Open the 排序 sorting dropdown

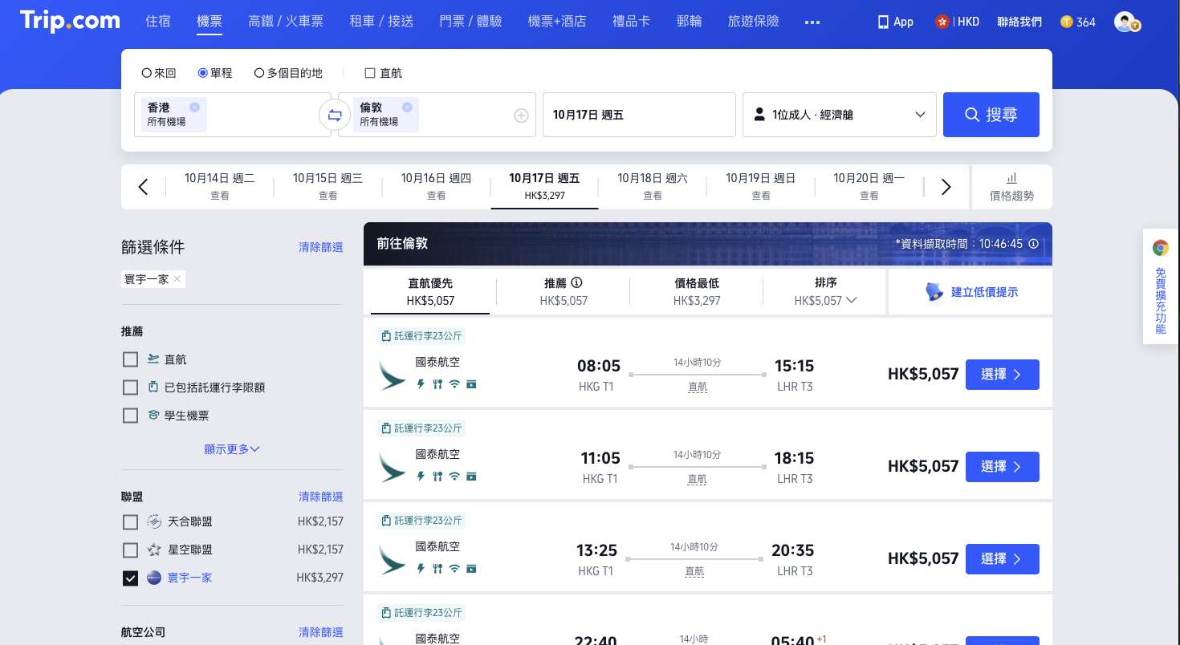tap(825, 291)
